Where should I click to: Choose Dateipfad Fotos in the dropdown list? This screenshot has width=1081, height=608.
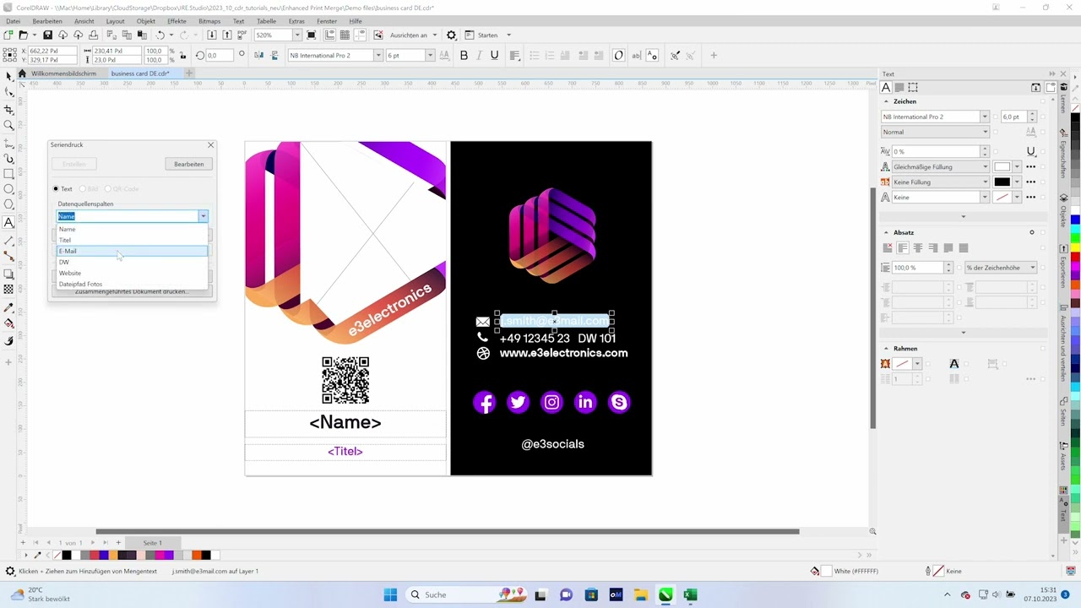[x=132, y=284]
